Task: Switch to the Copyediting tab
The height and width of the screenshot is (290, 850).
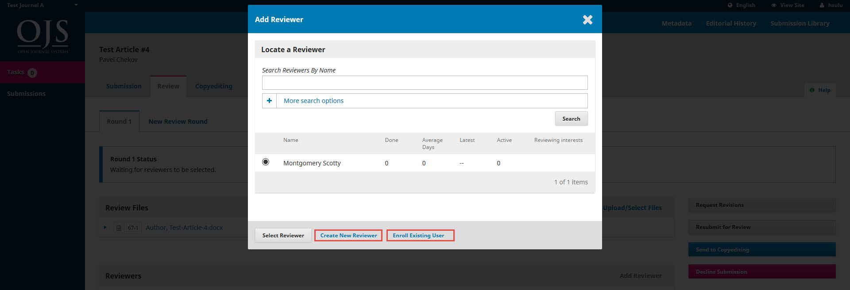Action: tap(213, 86)
